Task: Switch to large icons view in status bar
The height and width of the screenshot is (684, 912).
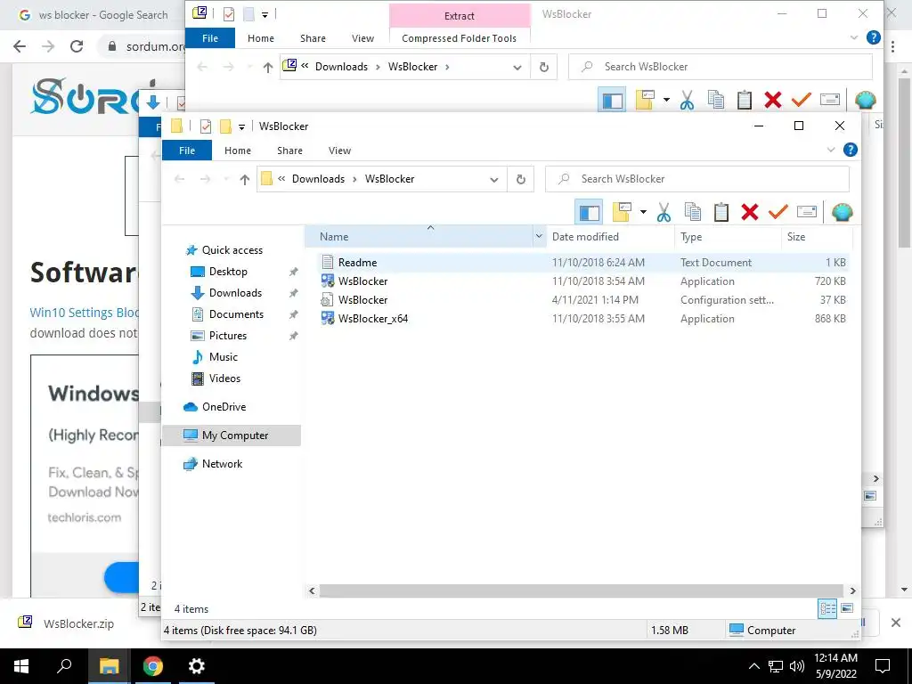Action: coord(847,608)
